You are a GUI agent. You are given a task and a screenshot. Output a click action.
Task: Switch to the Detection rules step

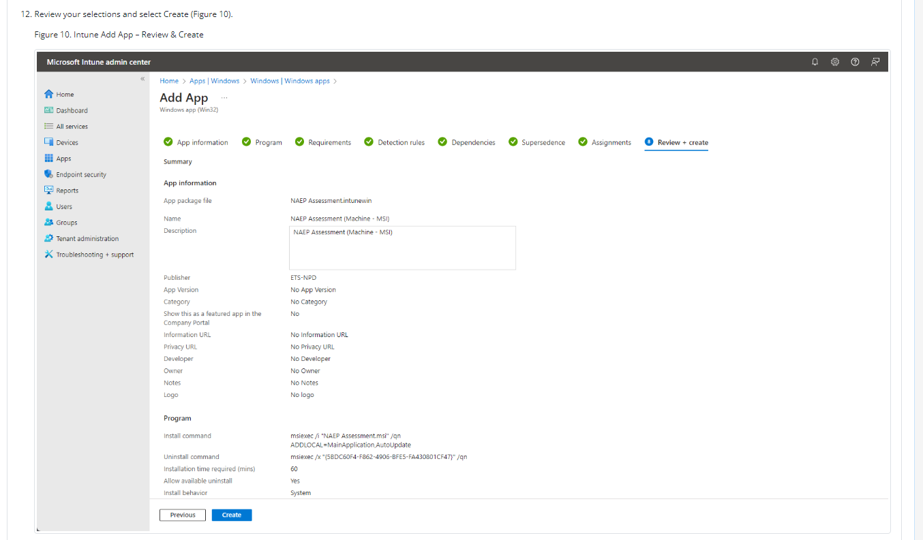click(x=394, y=142)
